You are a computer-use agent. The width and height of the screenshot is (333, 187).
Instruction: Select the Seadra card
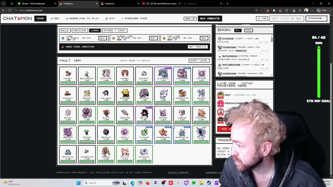click(201, 96)
